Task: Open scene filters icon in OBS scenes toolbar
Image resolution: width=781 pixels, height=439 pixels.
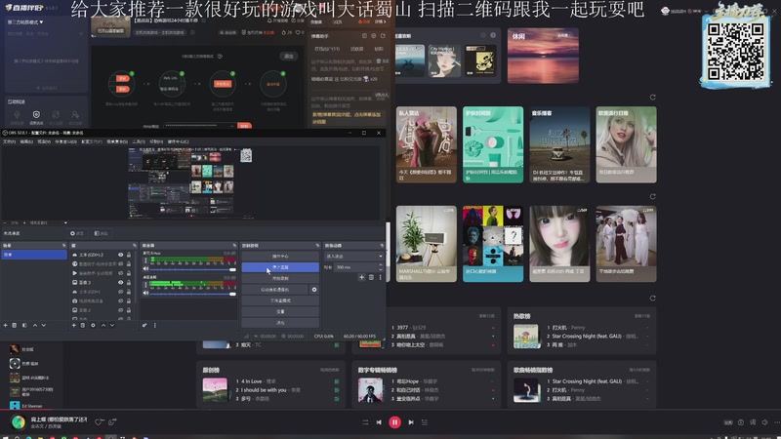Action: [x=24, y=326]
